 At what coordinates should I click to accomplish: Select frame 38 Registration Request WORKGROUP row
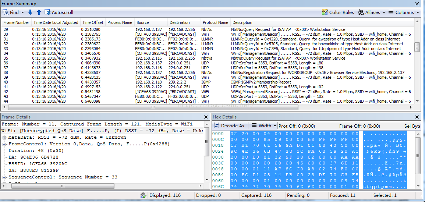[x=208, y=72]
